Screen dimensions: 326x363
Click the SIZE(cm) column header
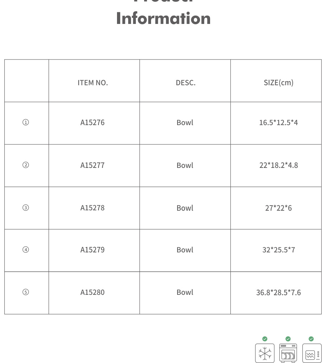[279, 83]
